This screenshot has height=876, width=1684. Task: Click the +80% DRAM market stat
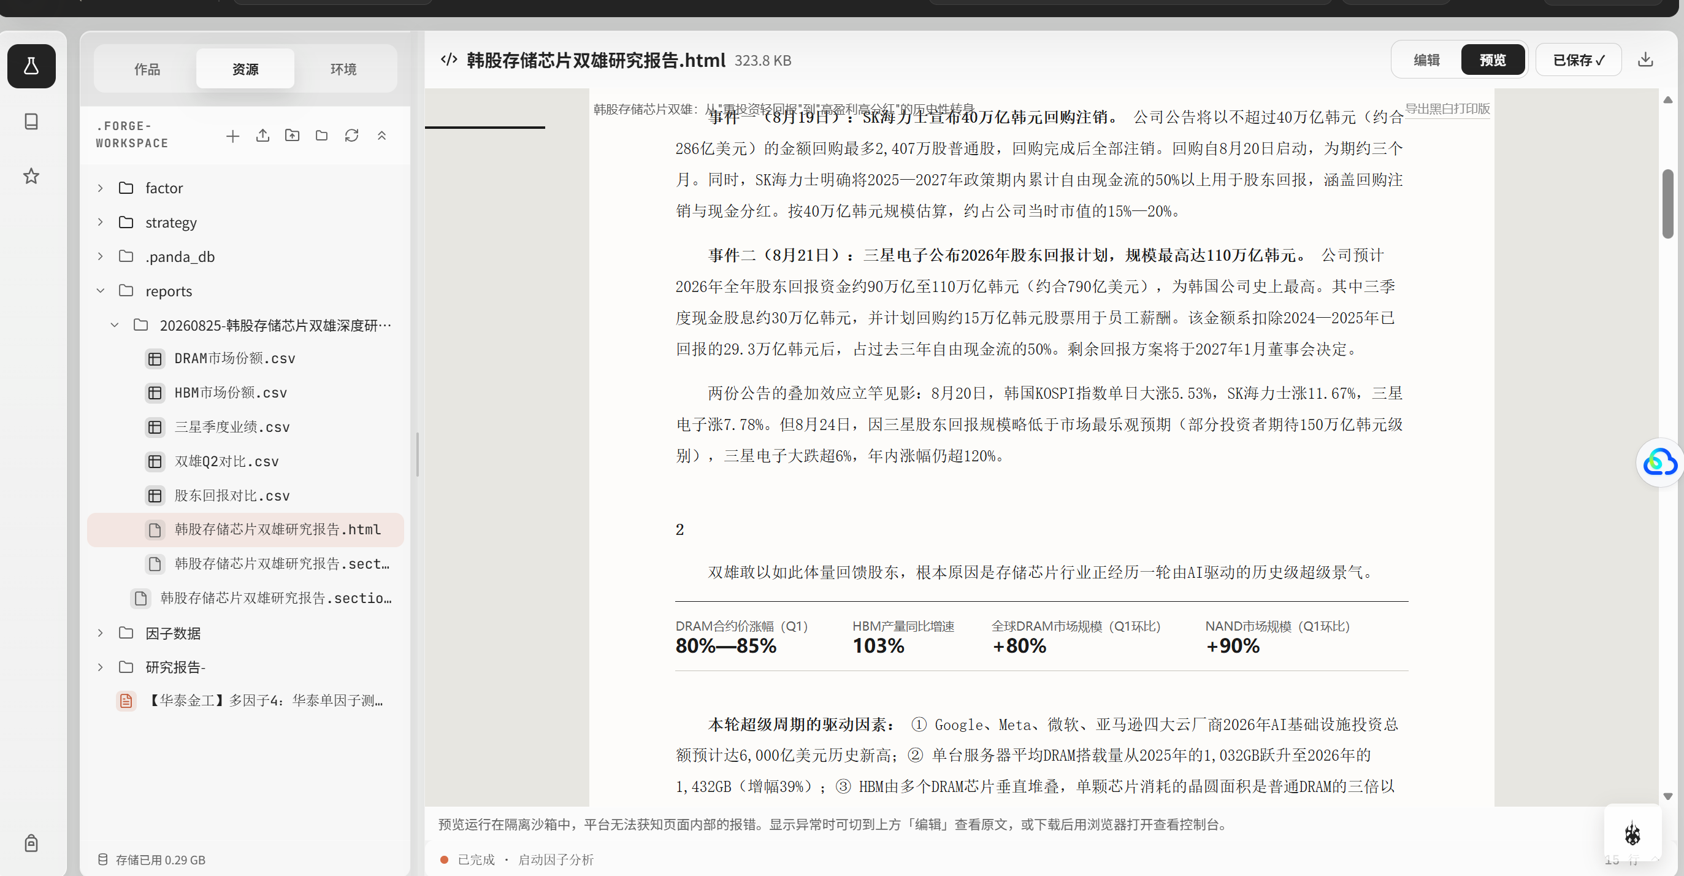coord(1019,646)
